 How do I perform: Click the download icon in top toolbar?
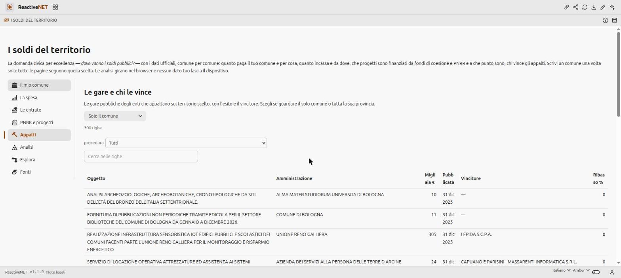[594, 7]
